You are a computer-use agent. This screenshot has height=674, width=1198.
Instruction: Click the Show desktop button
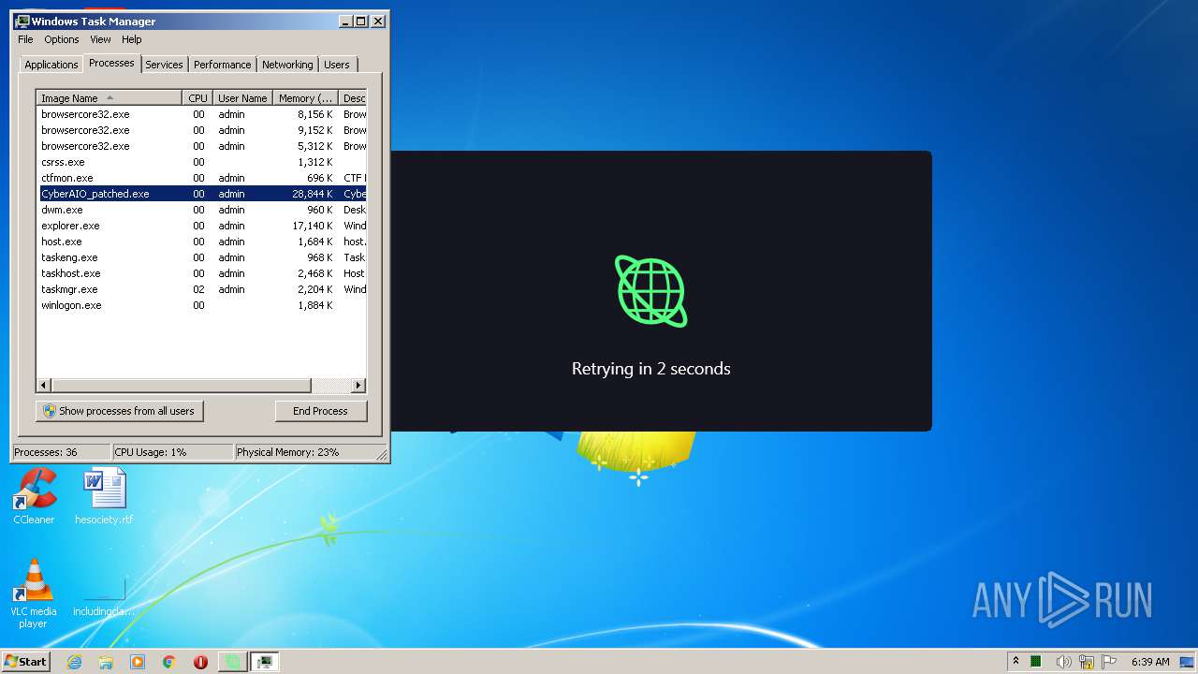click(1189, 662)
